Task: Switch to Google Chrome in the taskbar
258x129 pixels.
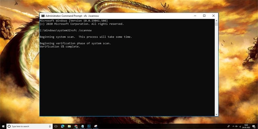Action: tap(76, 126)
